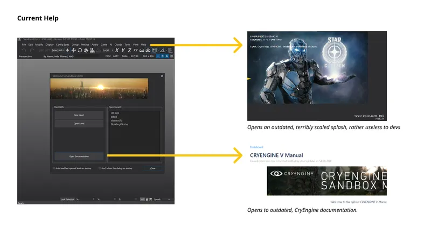
Task: Click the Lock Selection button
Action: (67, 199)
